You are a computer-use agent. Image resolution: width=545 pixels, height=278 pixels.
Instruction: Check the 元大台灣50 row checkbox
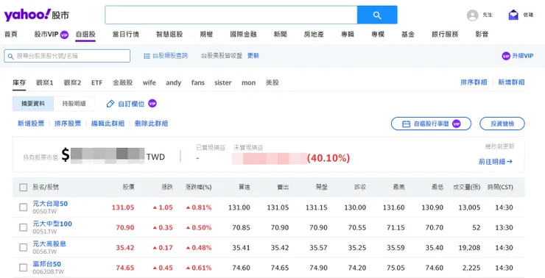24,207
